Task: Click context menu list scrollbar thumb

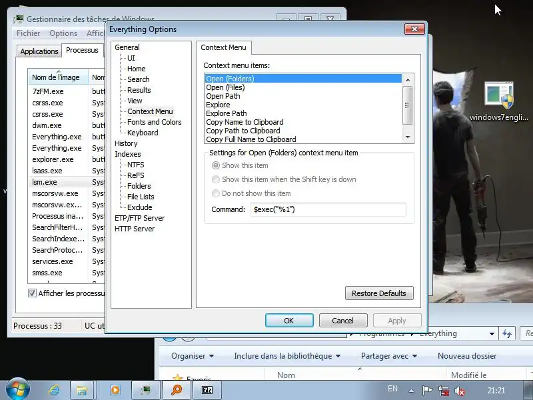Action: 407,105
